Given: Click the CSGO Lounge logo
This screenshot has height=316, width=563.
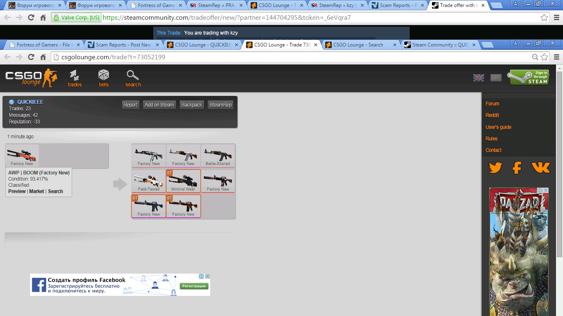Looking at the screenshot, I should (x=31, y=77).
